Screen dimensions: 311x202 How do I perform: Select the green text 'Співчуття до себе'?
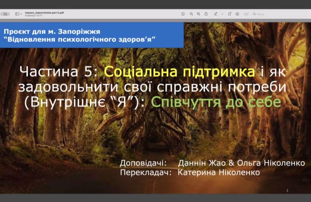tap(216, 102)
